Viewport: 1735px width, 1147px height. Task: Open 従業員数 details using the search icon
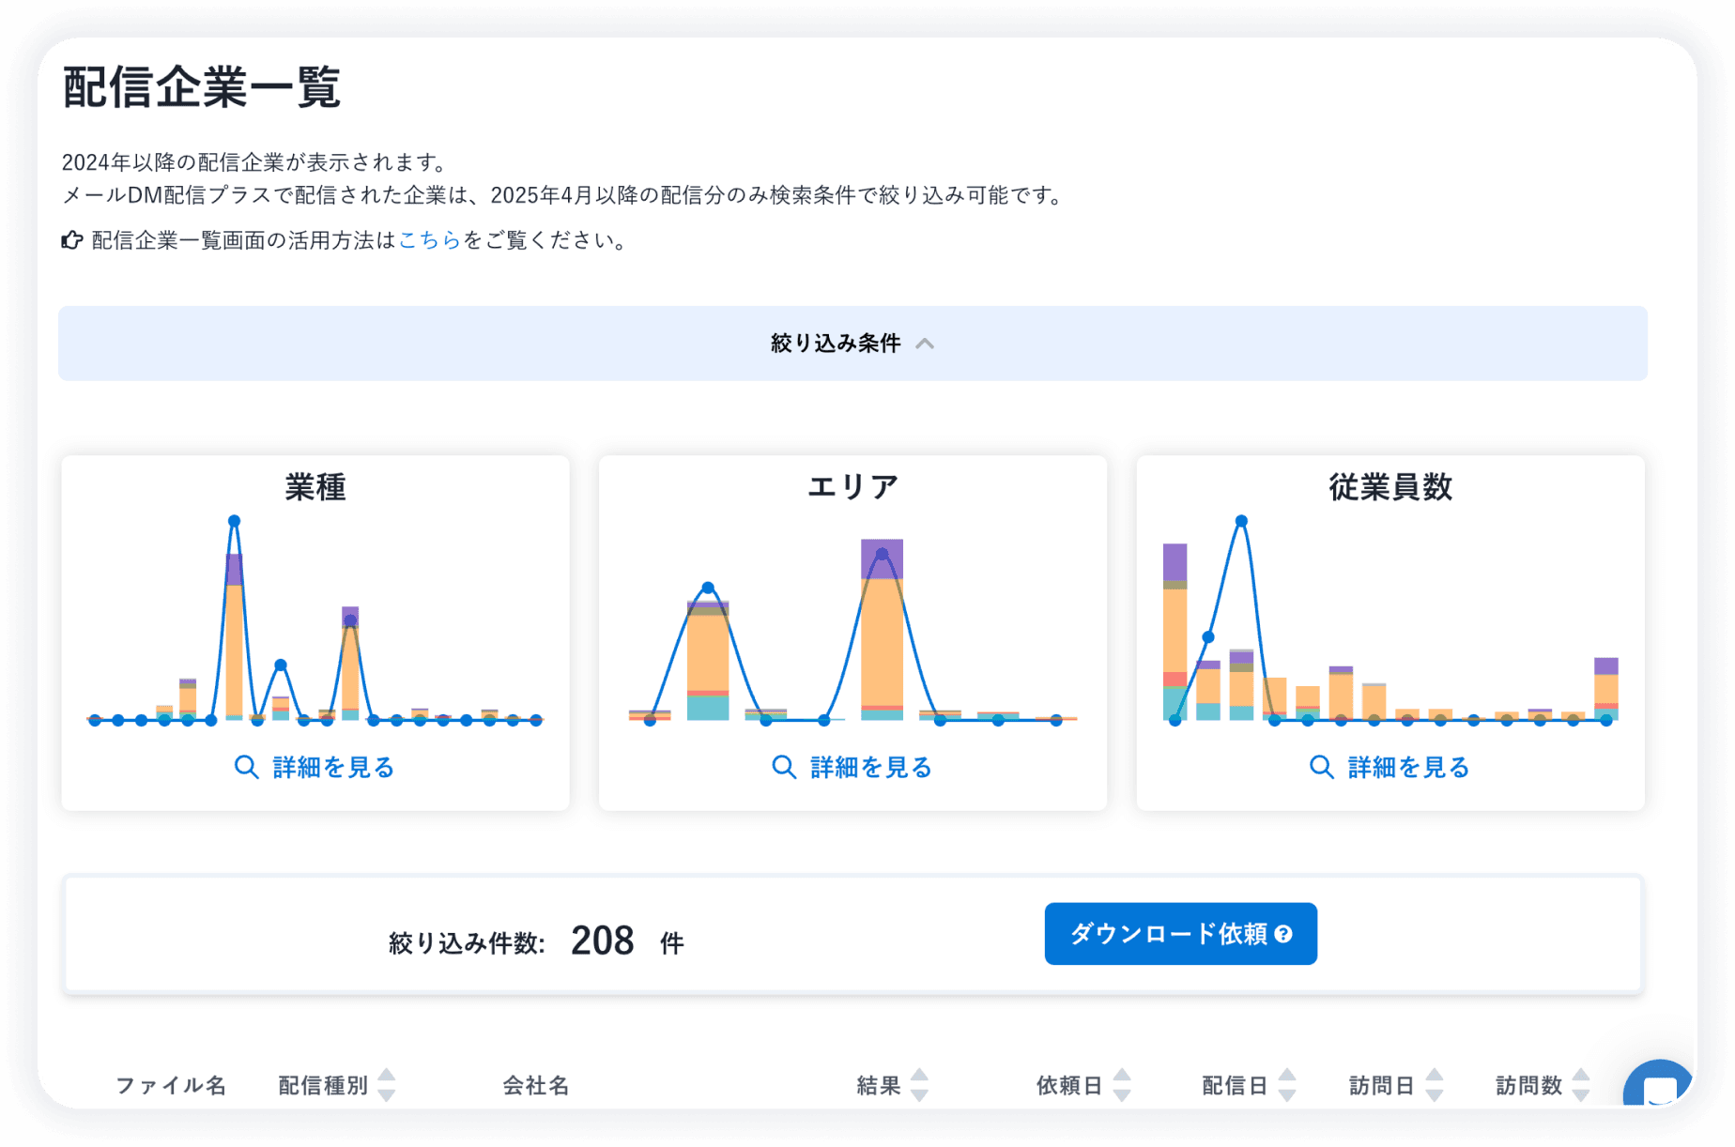coord(1322,767)
